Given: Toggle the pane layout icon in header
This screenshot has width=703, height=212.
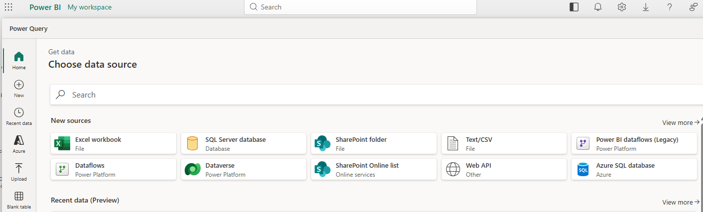Looking at the screenshot, I should (x=574, y=7).
